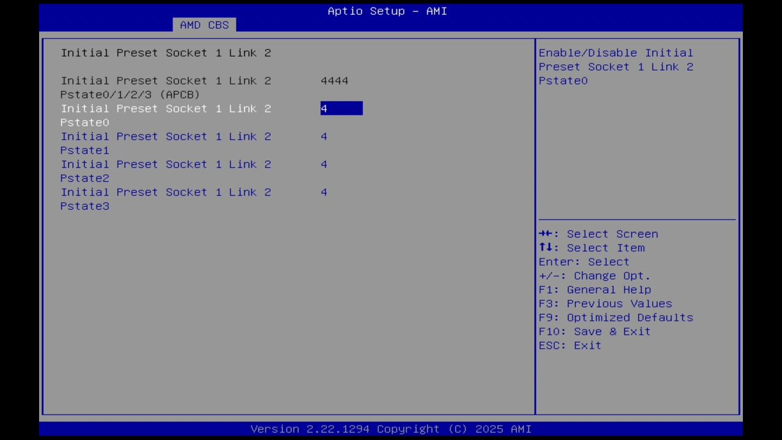Click the Version 2.22.1294 footer text

tap(391, 428)
